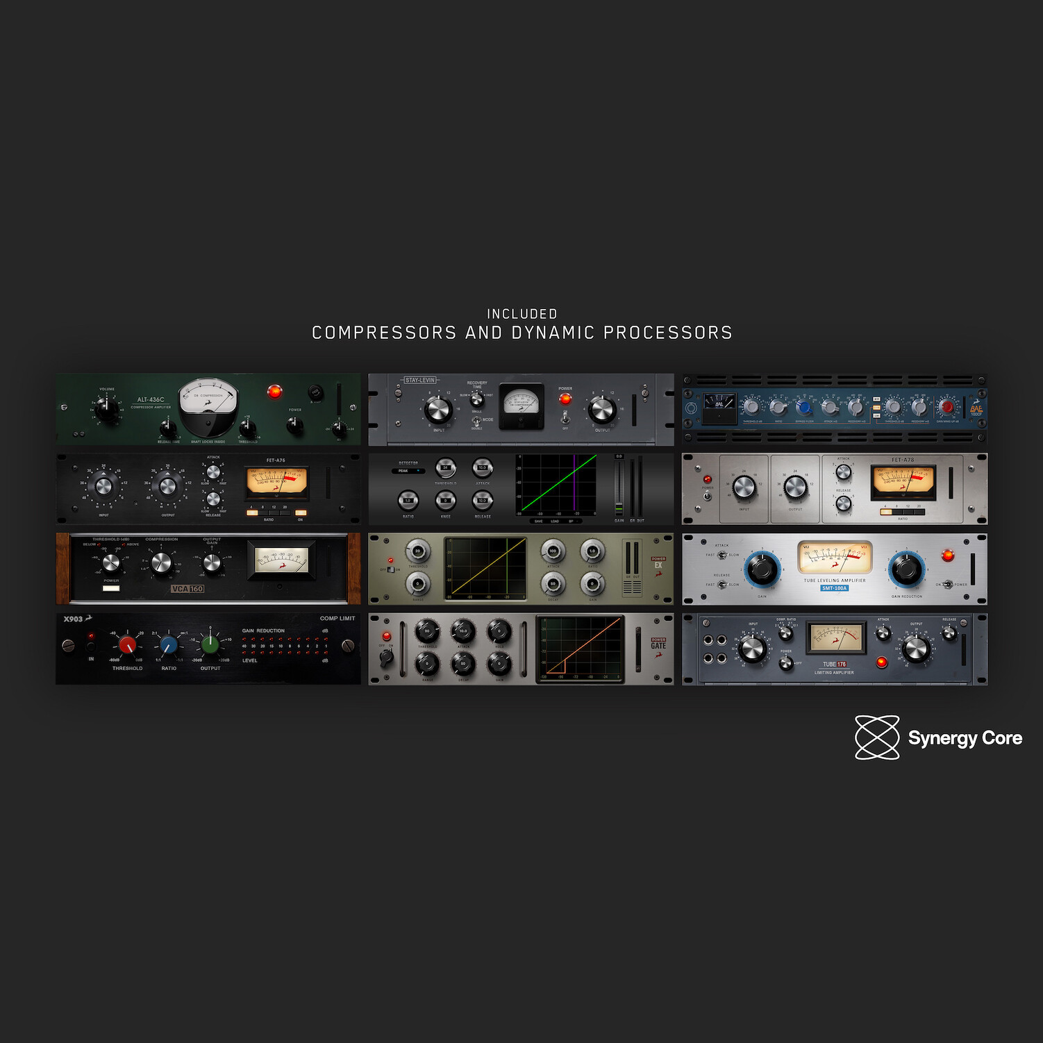This screenshot has width=1043, height=1043.
Task: Click the Power Gate curve display
Action: click(581, 648)
